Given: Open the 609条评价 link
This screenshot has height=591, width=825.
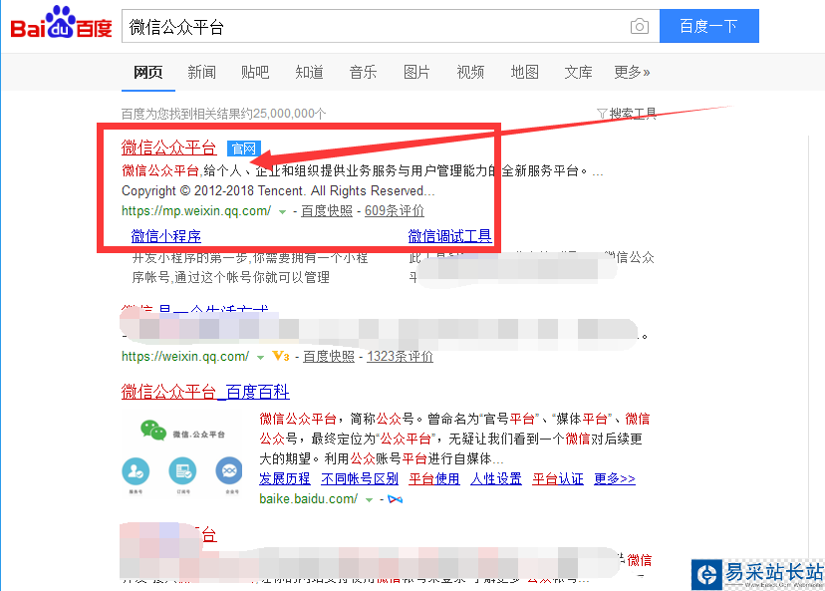Looking at the screenshot, I should [x=395, y=211].
